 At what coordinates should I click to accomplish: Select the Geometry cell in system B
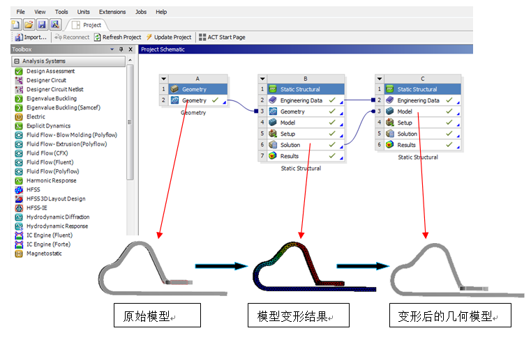(x=306, y=111)
